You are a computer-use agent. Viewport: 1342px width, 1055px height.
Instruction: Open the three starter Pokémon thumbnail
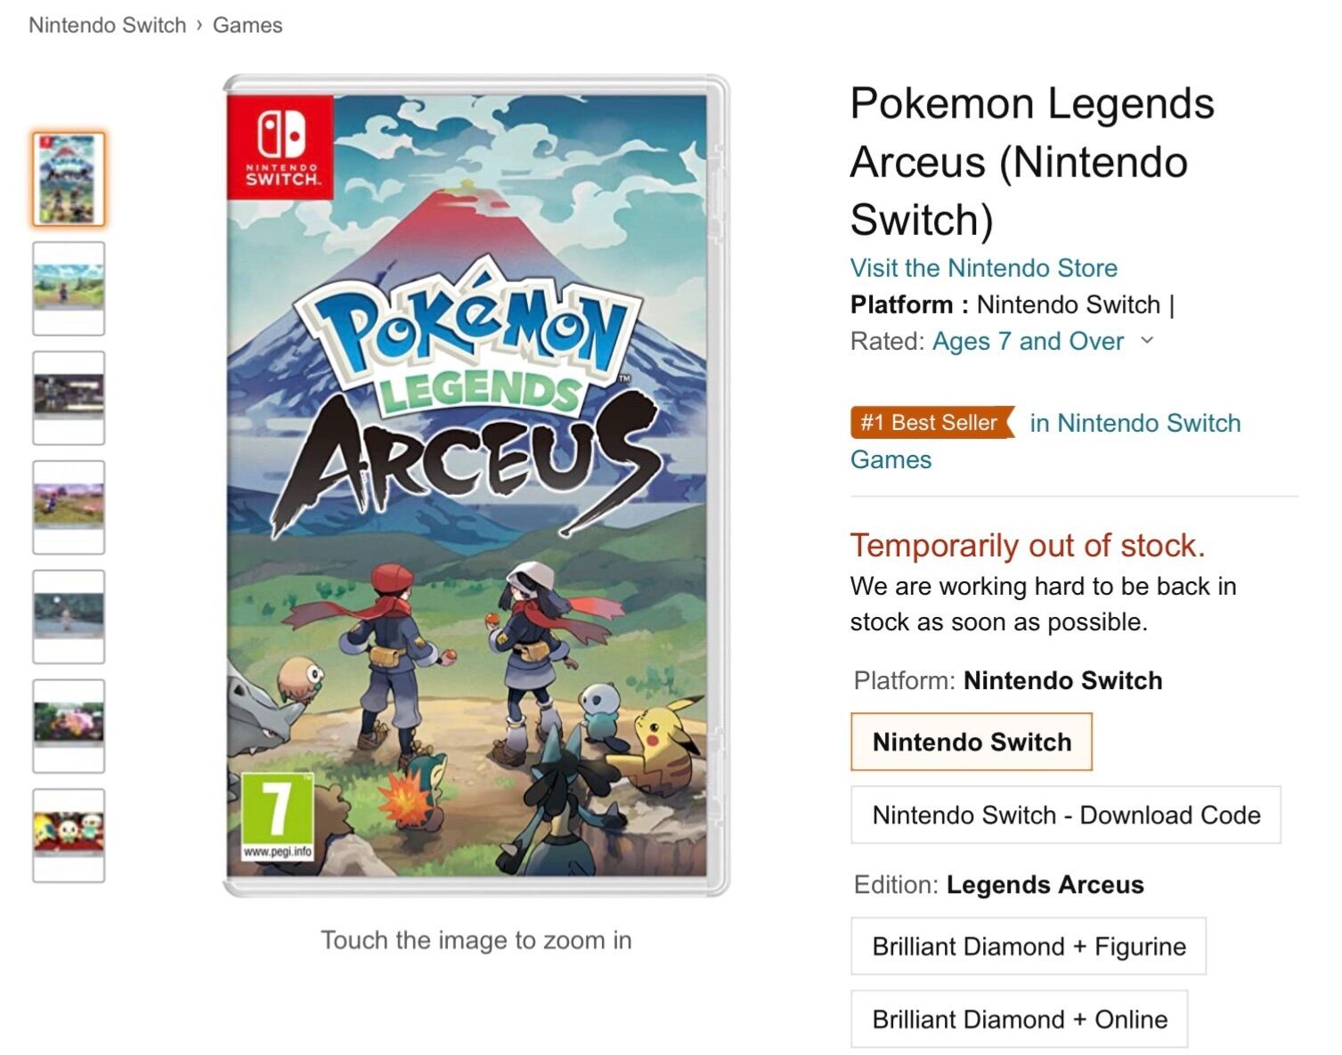coord(69,836)
